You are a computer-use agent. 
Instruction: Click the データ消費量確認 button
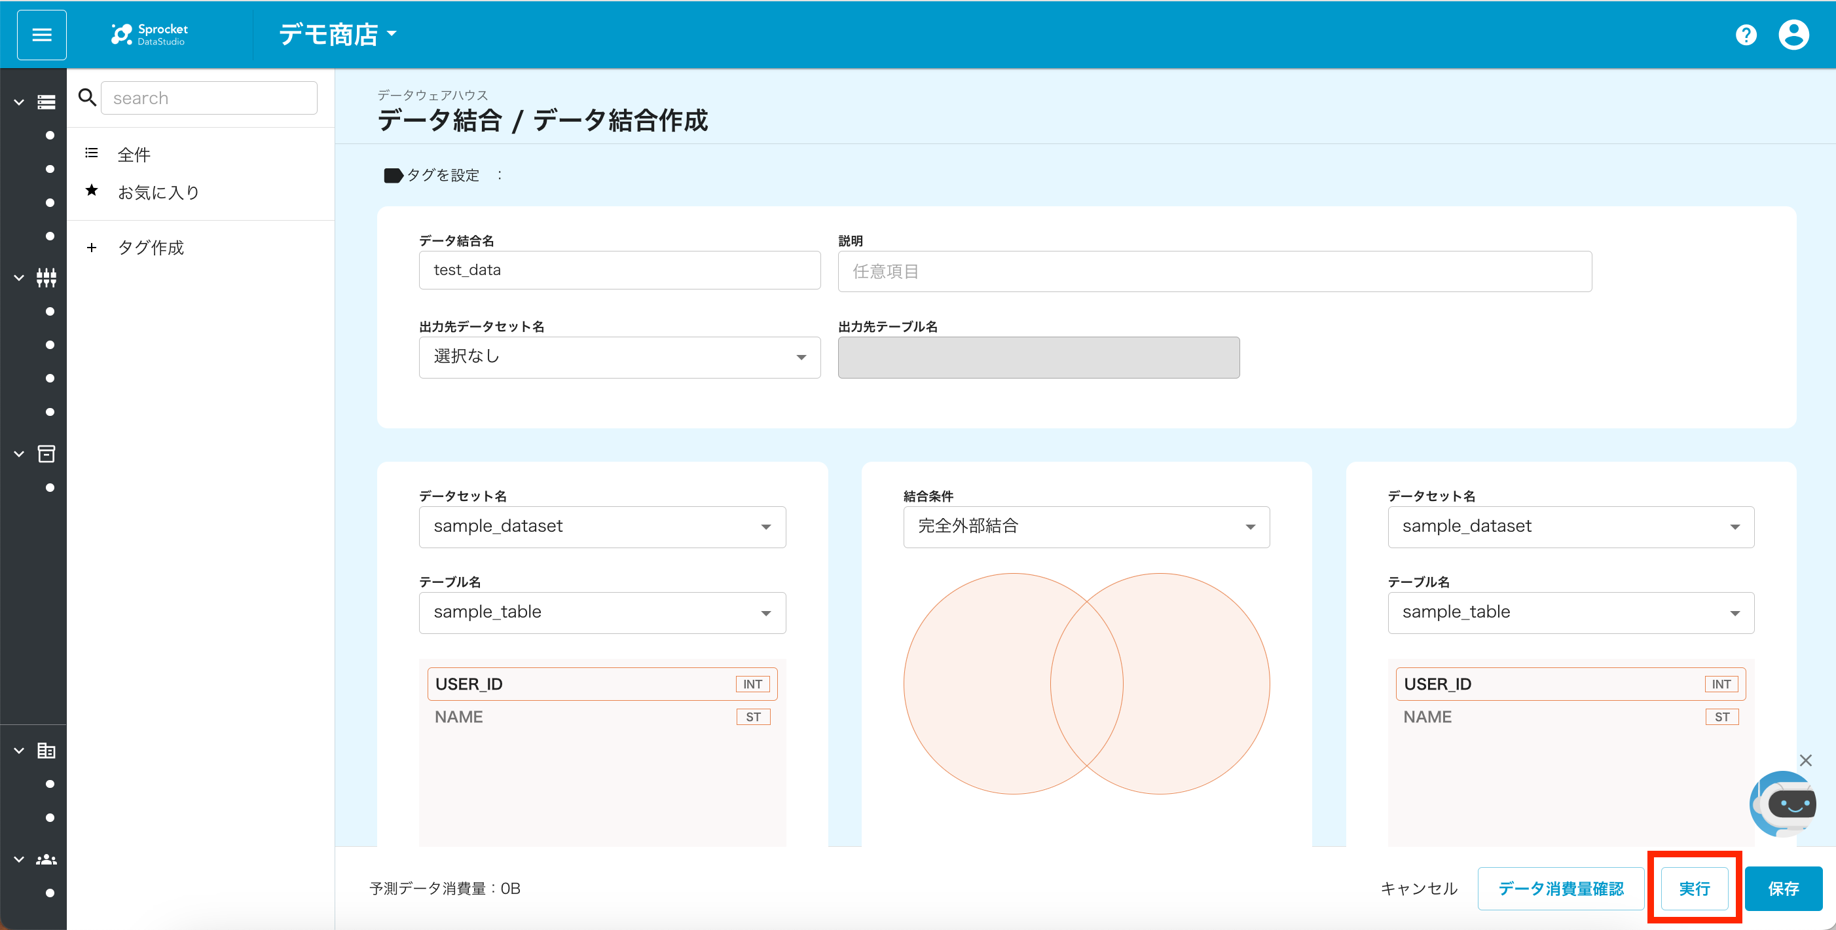pyautogui.click(x=1561, y=889)
